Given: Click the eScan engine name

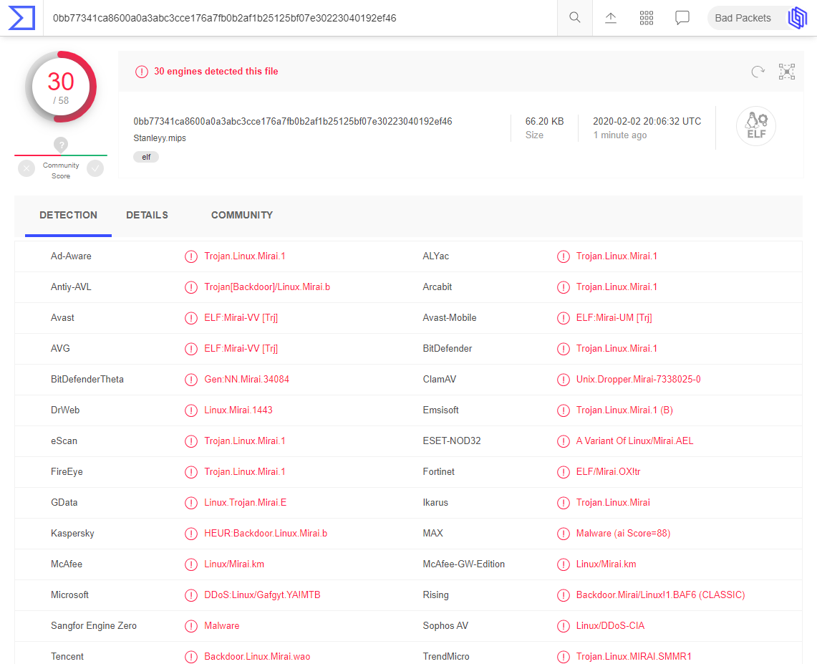Looking at the screenshot, I should coord(64,441).
